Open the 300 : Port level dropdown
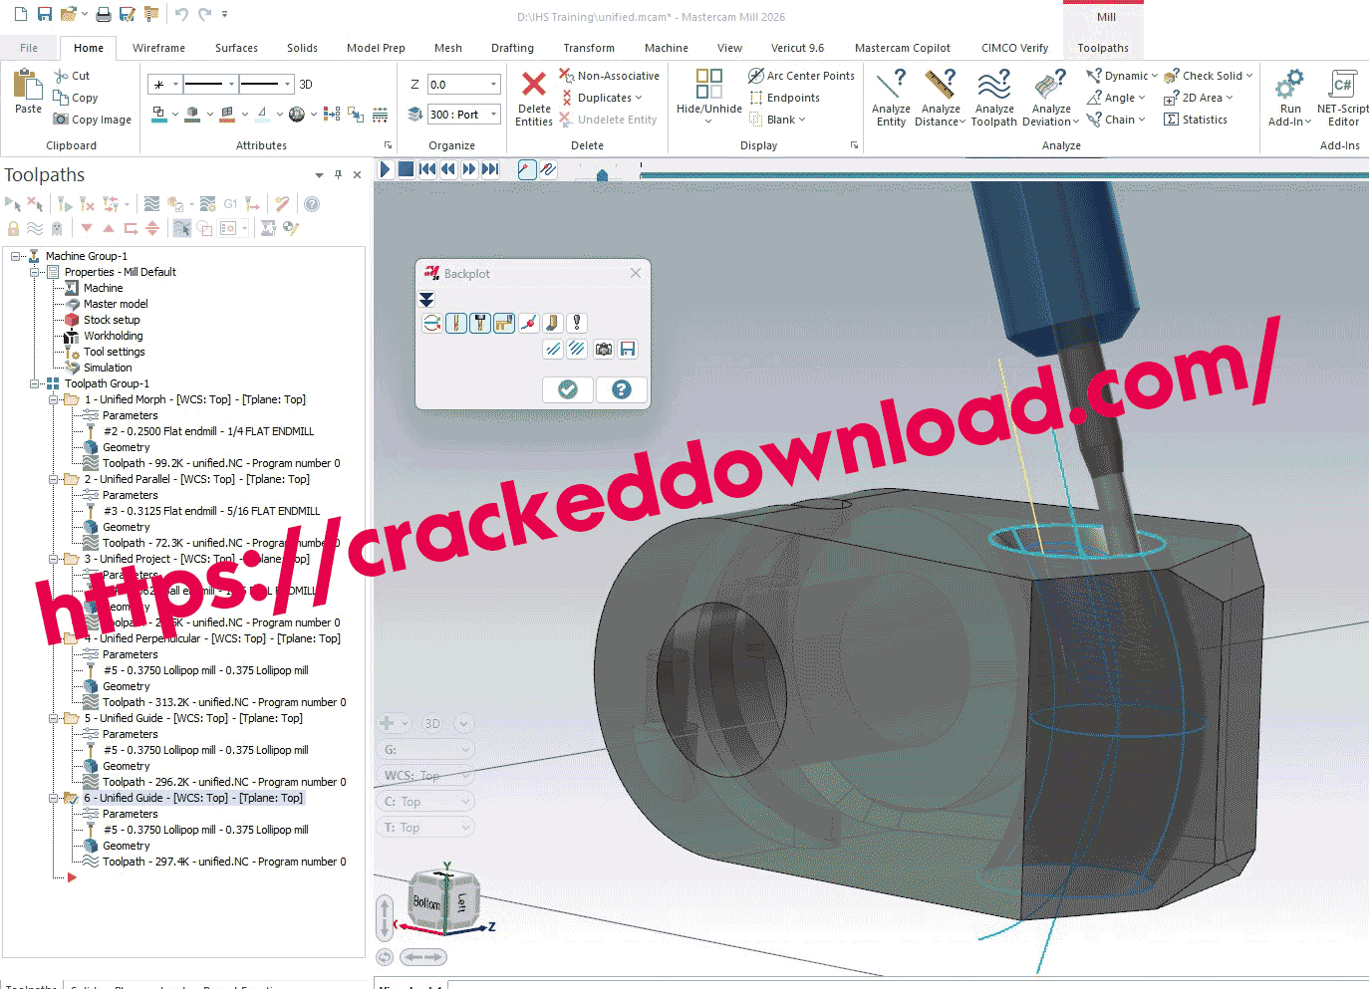Viewport: 1369px width, 989px height. click(493, 115)
